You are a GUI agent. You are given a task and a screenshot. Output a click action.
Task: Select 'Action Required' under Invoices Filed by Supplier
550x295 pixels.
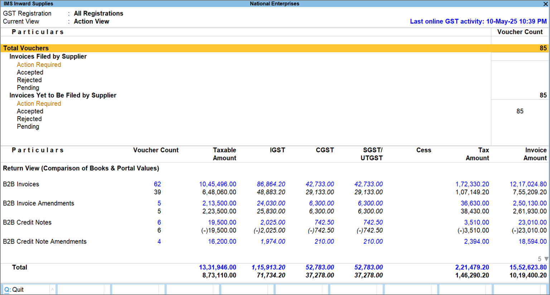click(x=39, y=65)
